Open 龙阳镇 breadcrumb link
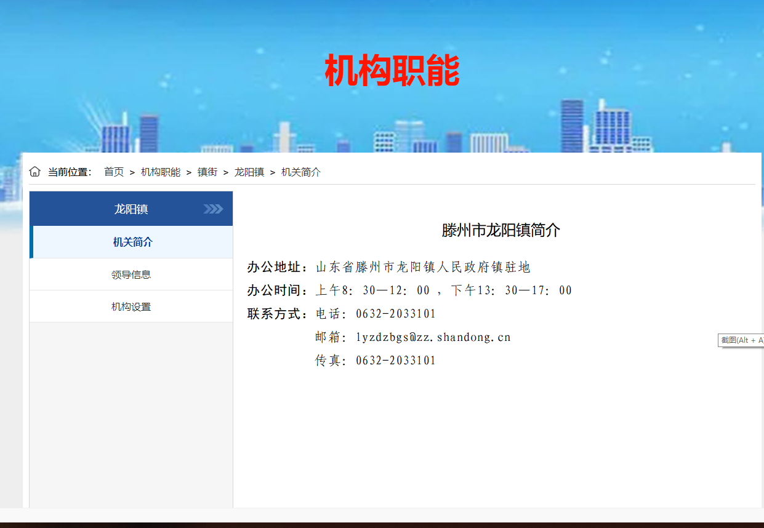The height and width of the screenshot is (528, 764). point(249,172)
